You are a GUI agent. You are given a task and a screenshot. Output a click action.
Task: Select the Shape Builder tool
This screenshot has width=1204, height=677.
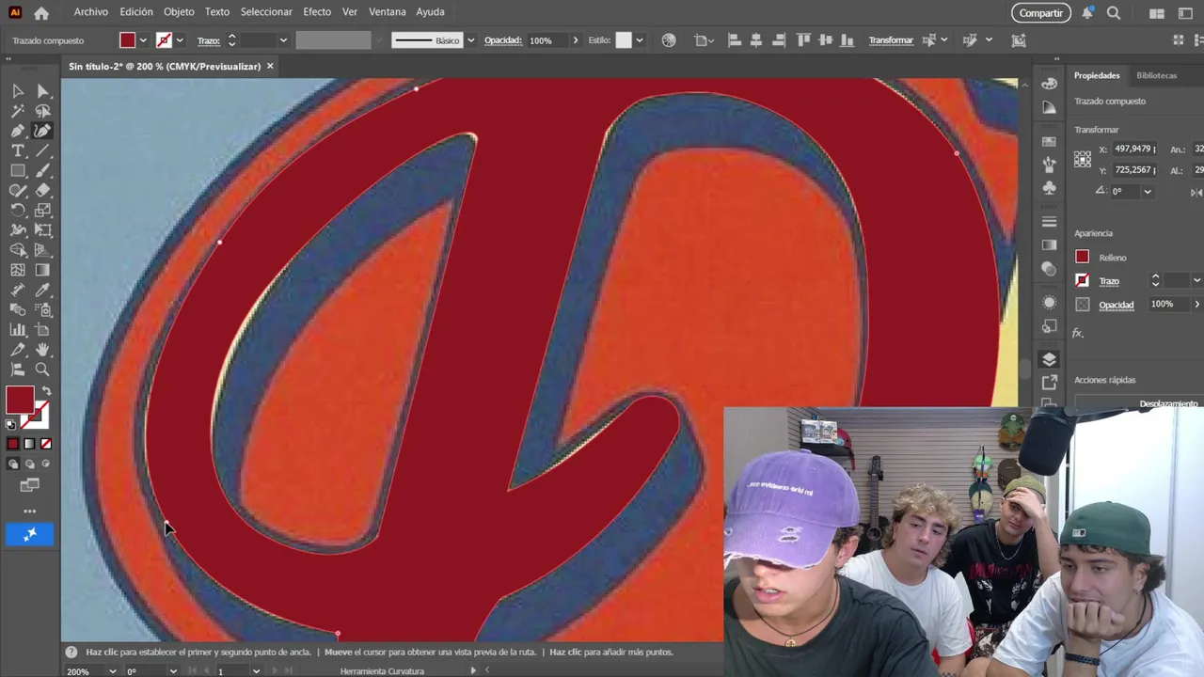pos(18,249)
